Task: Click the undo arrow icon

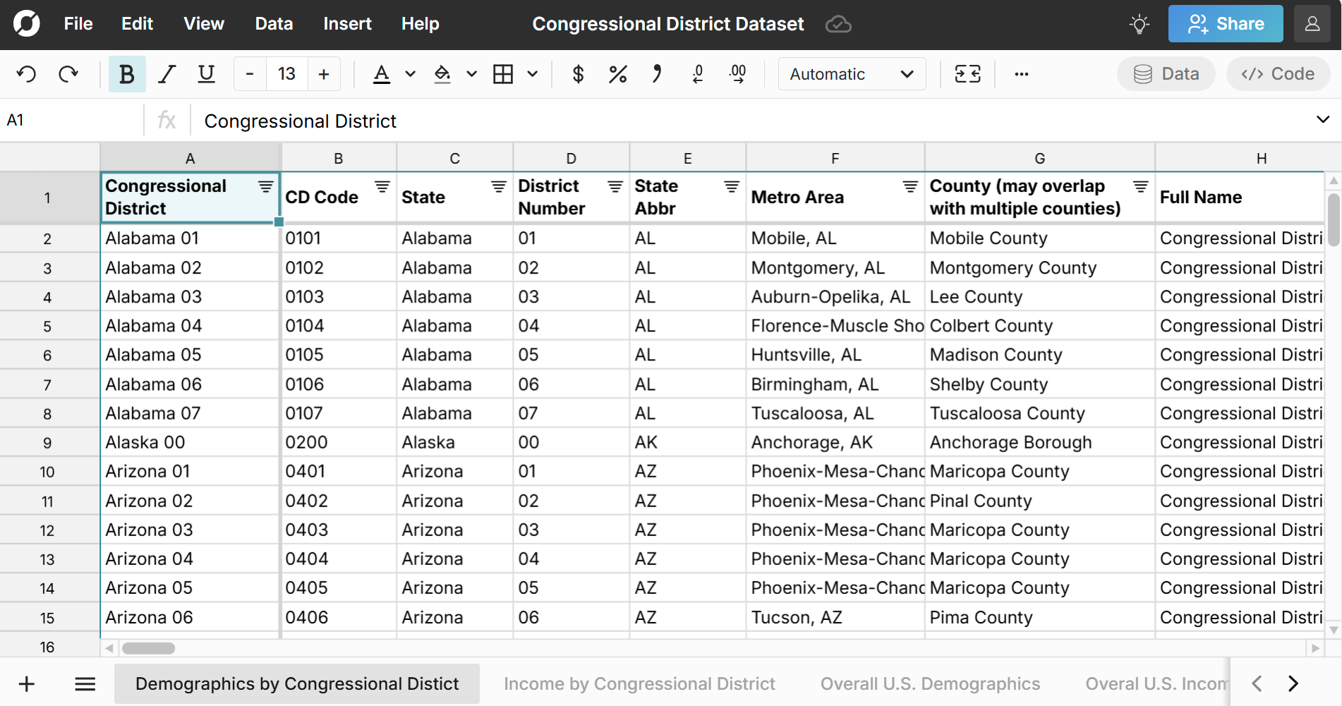Action: coord(27,74)
